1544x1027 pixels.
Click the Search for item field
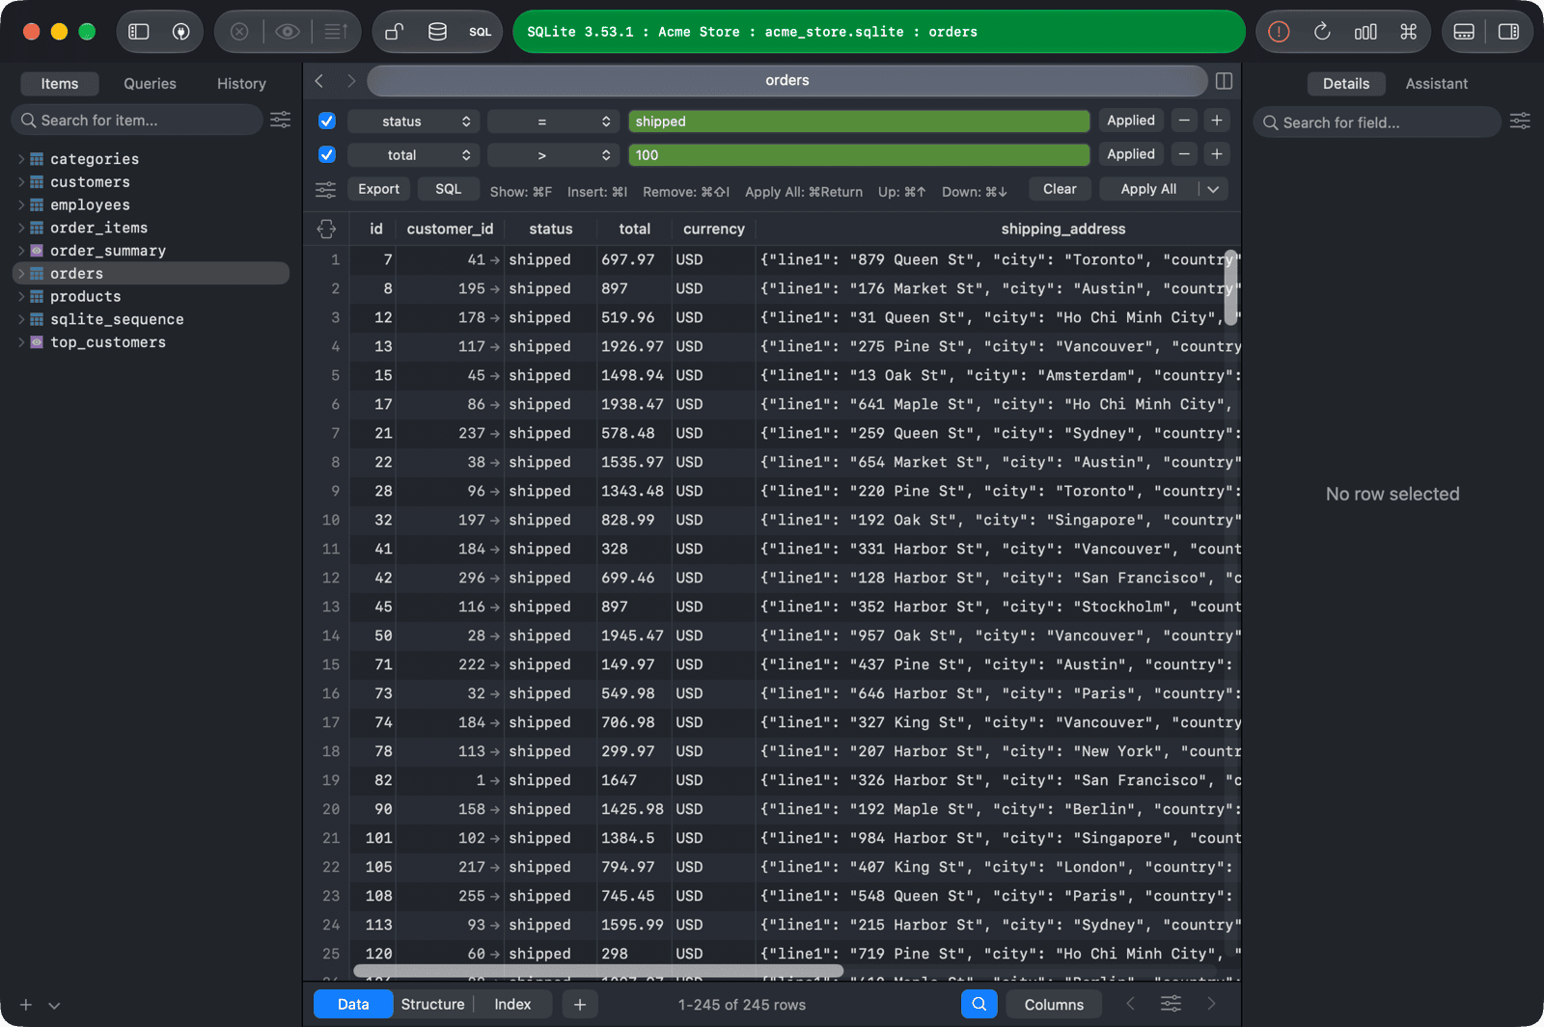click(x=137, y=120)
